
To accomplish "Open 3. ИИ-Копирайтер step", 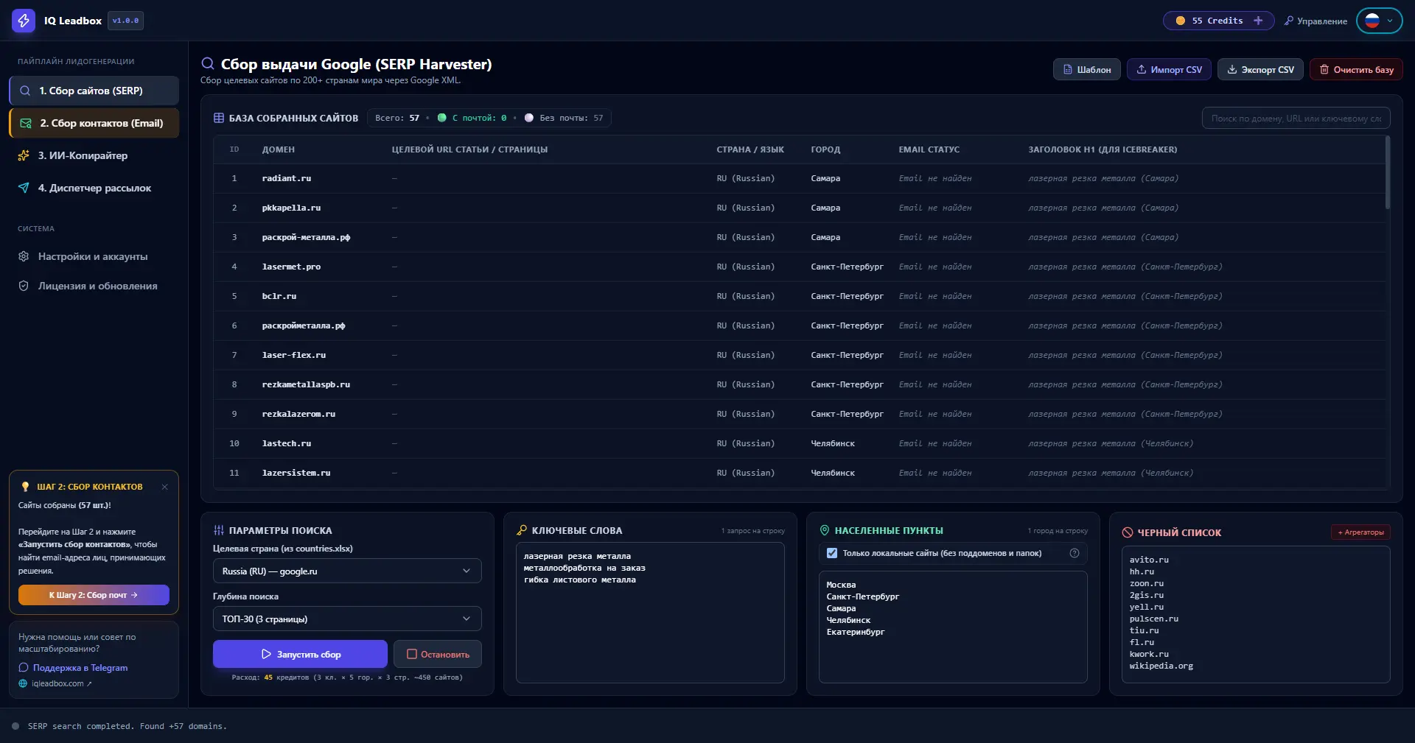I will click(94, 155).
